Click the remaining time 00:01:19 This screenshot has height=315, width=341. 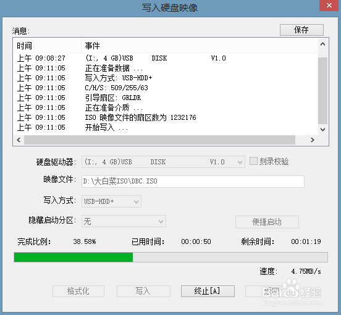point(306,241)
